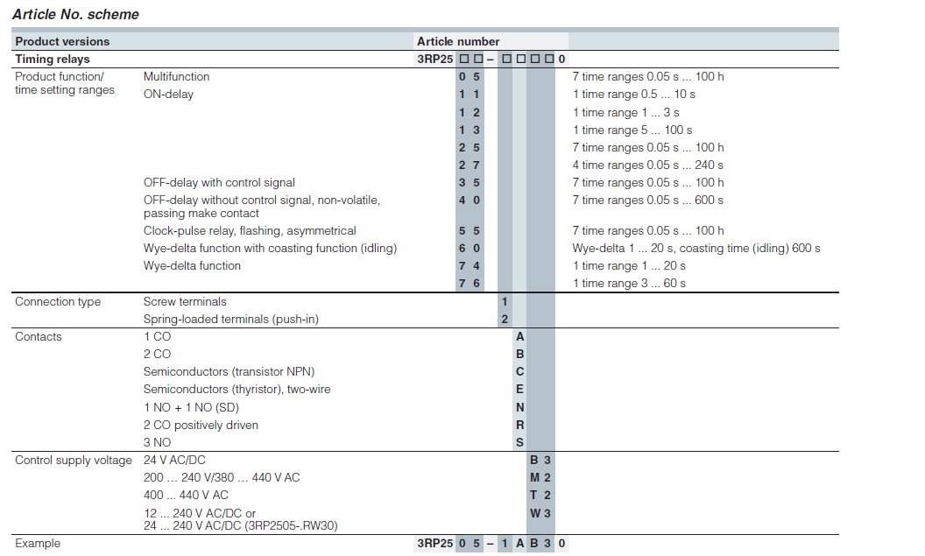Select "1 time range 3 ... 60 s"
The image size is (925, 556).
(x=629, y=284)
